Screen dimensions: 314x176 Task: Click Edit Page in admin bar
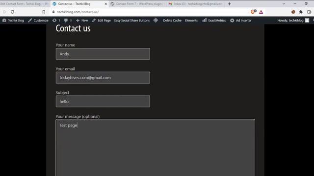point(102,21)
